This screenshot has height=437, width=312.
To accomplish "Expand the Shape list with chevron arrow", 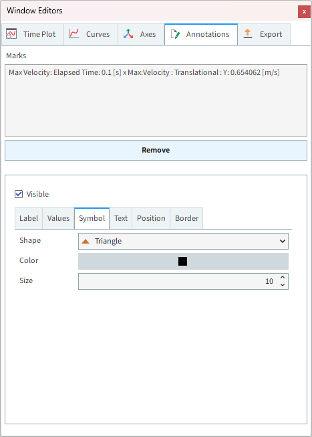I will (282, 241).
